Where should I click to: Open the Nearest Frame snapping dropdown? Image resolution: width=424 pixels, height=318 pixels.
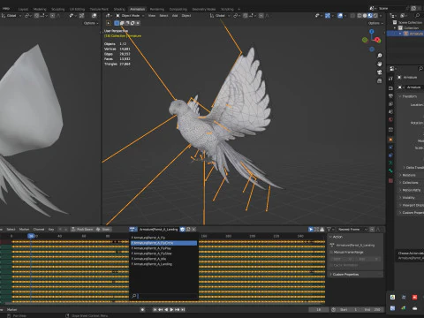tap(352, 229)
